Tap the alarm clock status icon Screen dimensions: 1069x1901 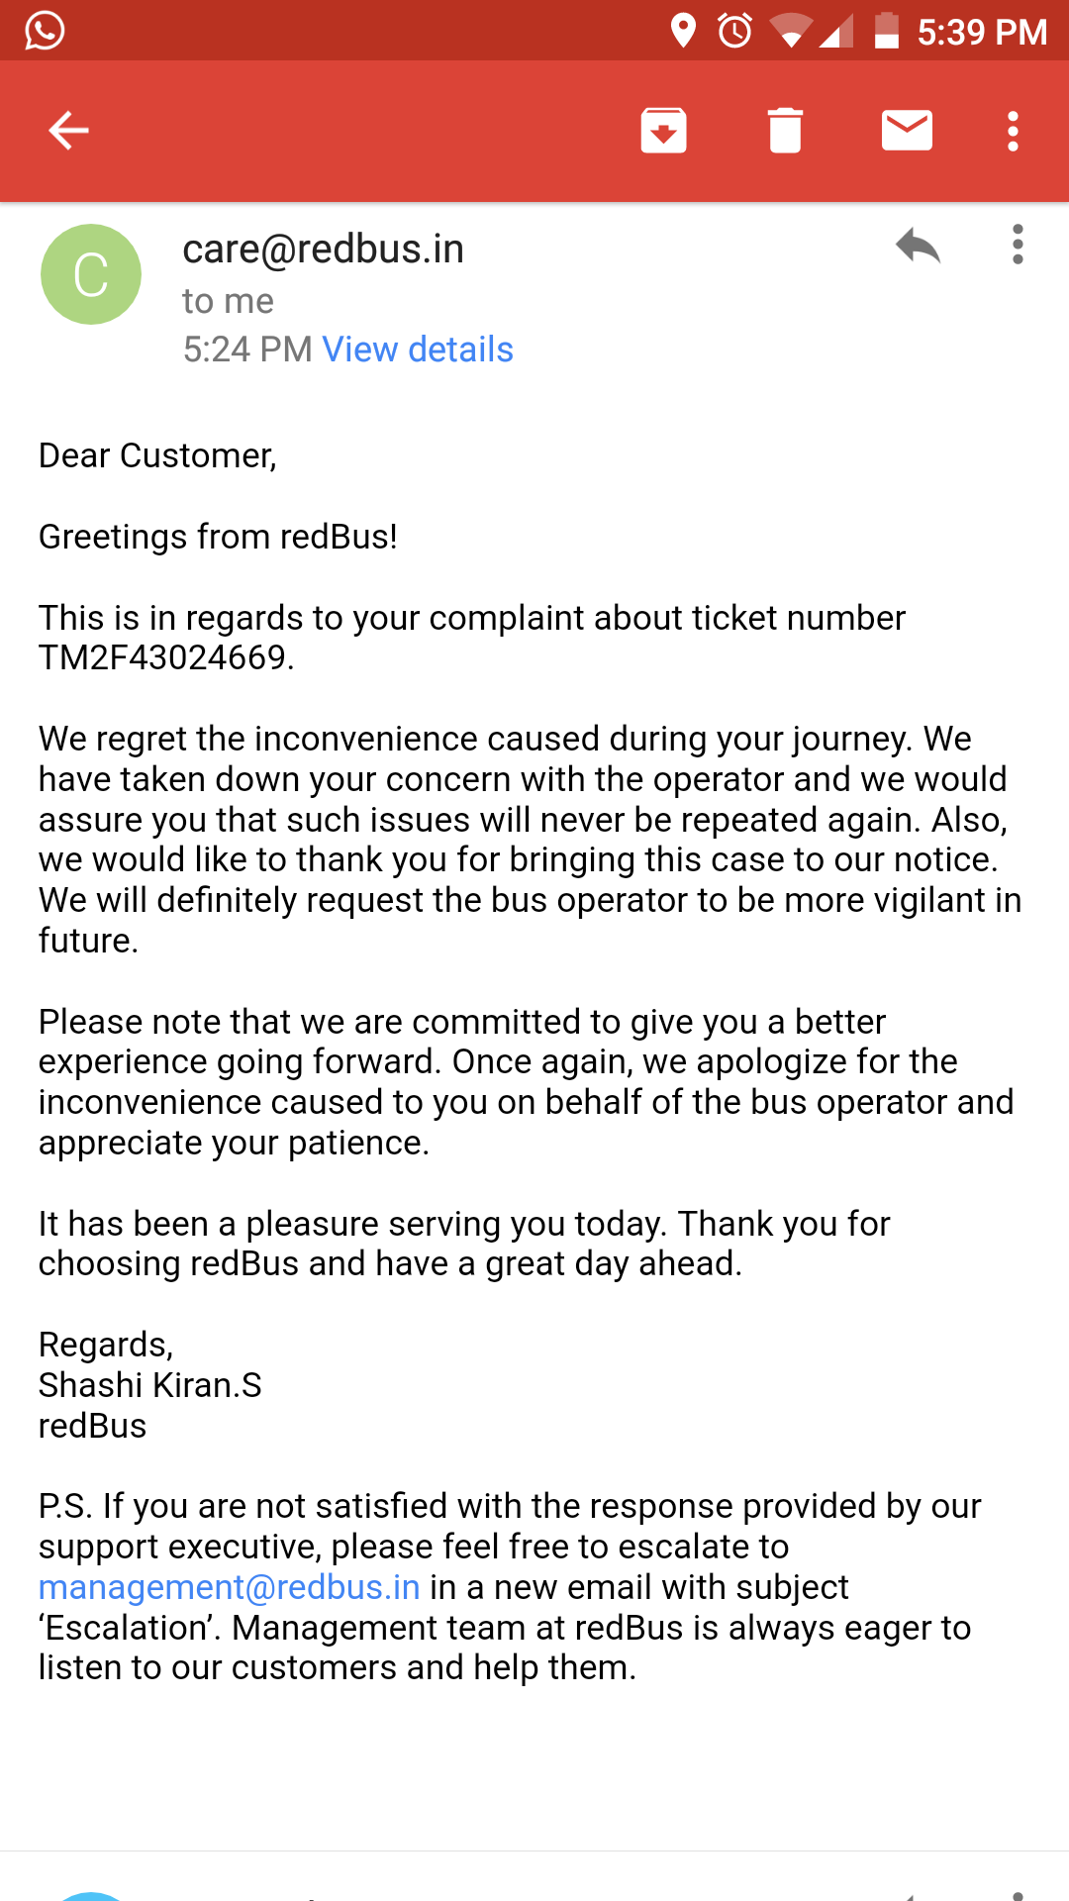(734, 31)
